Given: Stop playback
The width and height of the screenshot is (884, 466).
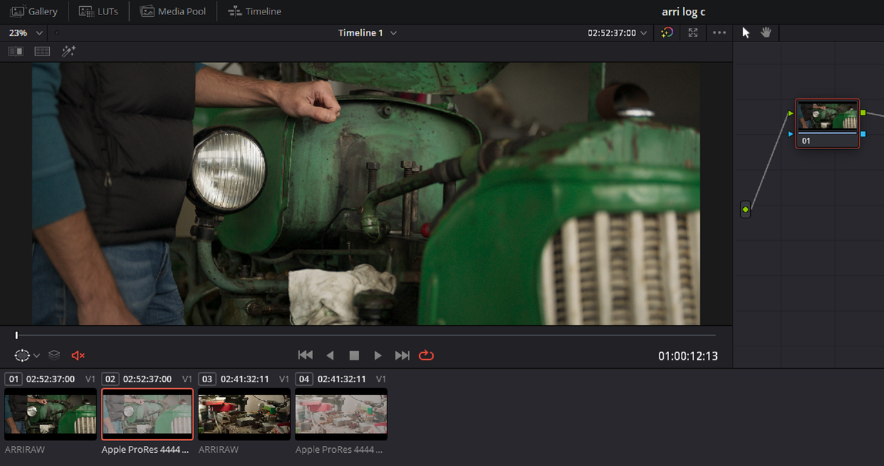Looking at the screenshot, I should (x=354, y=355).
